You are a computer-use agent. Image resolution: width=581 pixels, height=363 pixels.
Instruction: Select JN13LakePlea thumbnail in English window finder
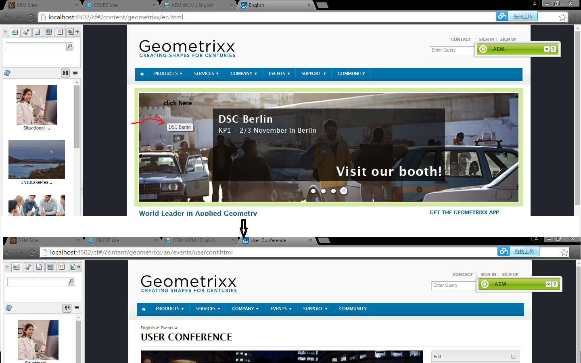tap(37, 159)
